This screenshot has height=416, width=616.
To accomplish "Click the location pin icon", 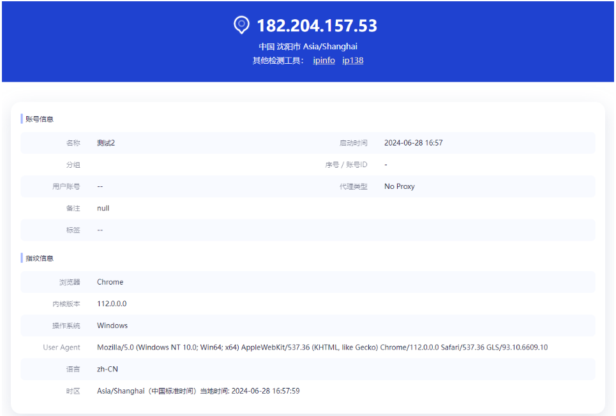I will tap(241, 25).
